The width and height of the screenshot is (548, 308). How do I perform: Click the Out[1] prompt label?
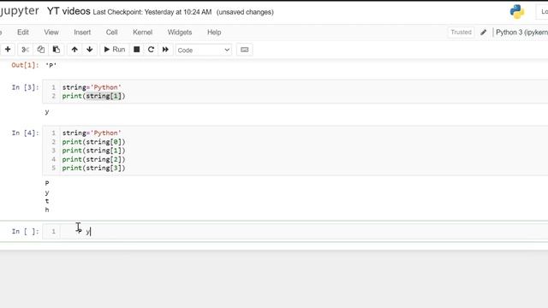click(25, 65)
